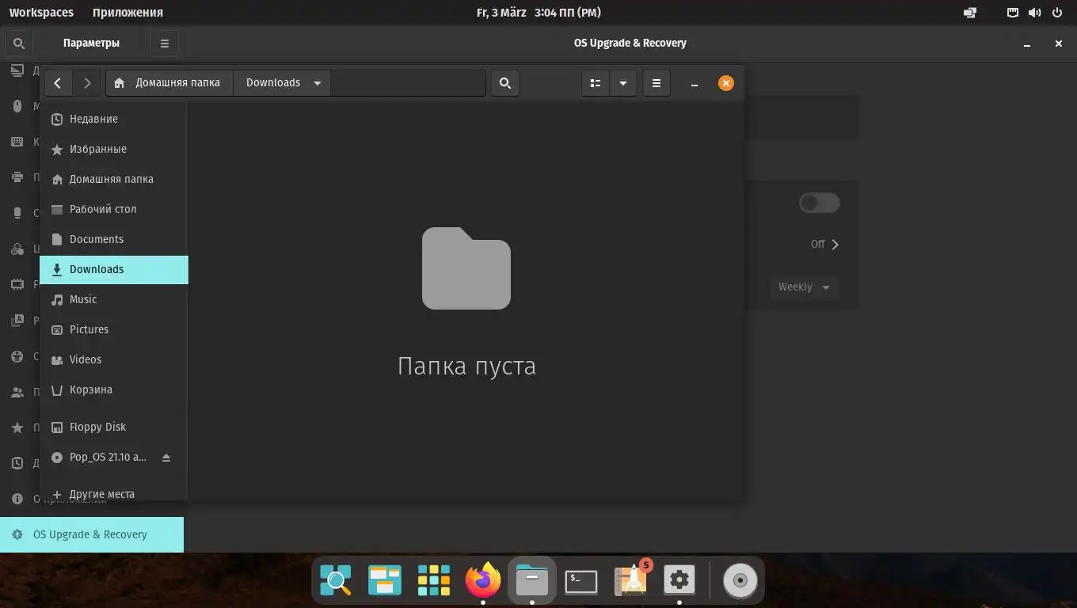This screenshot has width=1077, height=608.
Task: Open the view options dropdown arrow
Action: [623, 83]
